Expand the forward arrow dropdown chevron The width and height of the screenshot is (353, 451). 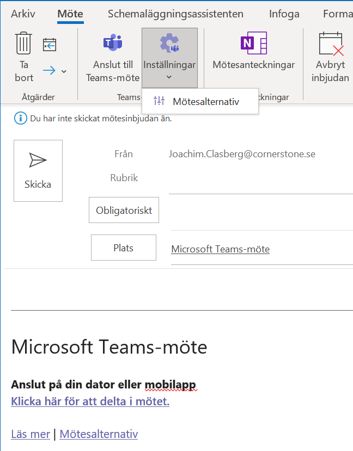(x=64, y=71)
